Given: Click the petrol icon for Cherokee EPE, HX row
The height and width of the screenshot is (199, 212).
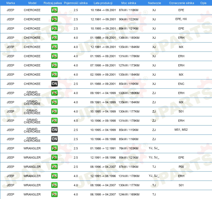Looking at the screenshot, I should (x=54, y=19).
